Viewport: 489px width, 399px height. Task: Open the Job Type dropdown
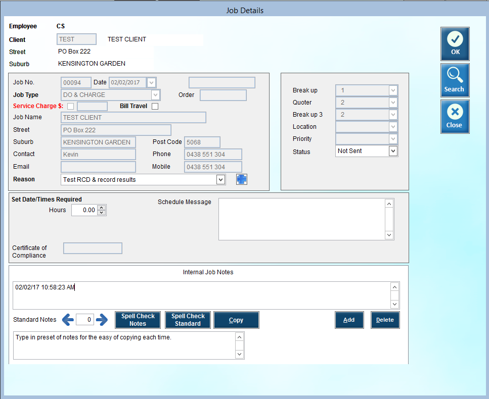tap(155, 94)
